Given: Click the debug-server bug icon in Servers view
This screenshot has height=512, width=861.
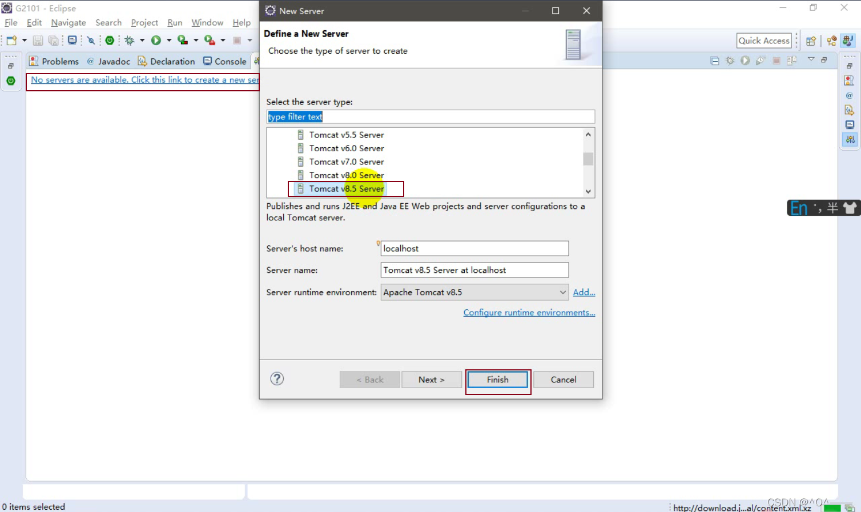Looking at the screenshot, I should pyautogui.click(x=730, y=61).
